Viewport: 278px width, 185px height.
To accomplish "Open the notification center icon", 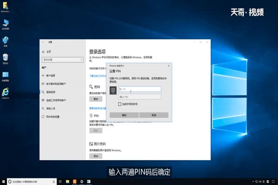I will [273, 182].
